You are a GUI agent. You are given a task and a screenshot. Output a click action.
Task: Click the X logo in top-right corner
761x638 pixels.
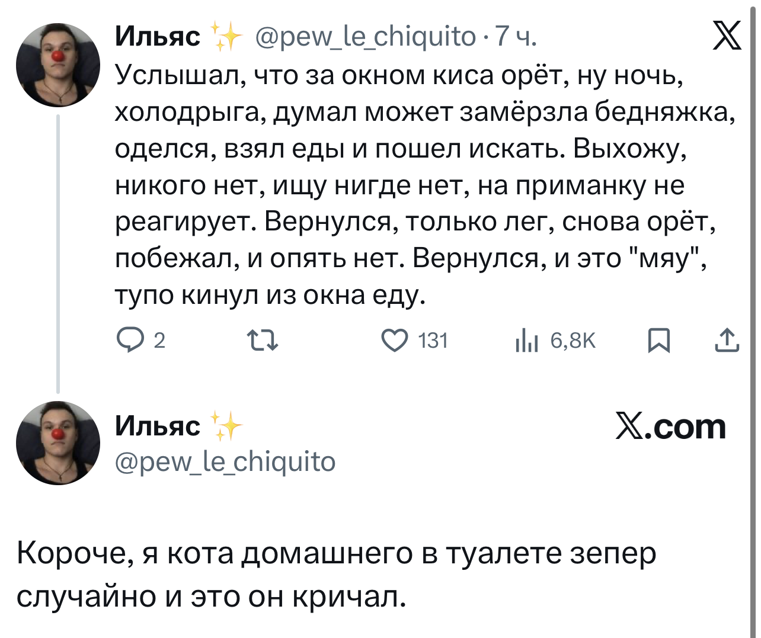(x=726, y=36)
